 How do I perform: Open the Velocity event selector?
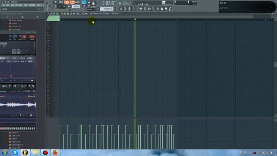pyautogui.click(x=115, y=13)
